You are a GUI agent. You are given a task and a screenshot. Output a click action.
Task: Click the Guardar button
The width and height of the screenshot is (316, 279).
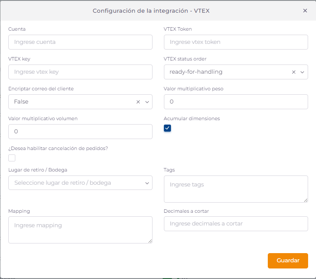point(288,261)
